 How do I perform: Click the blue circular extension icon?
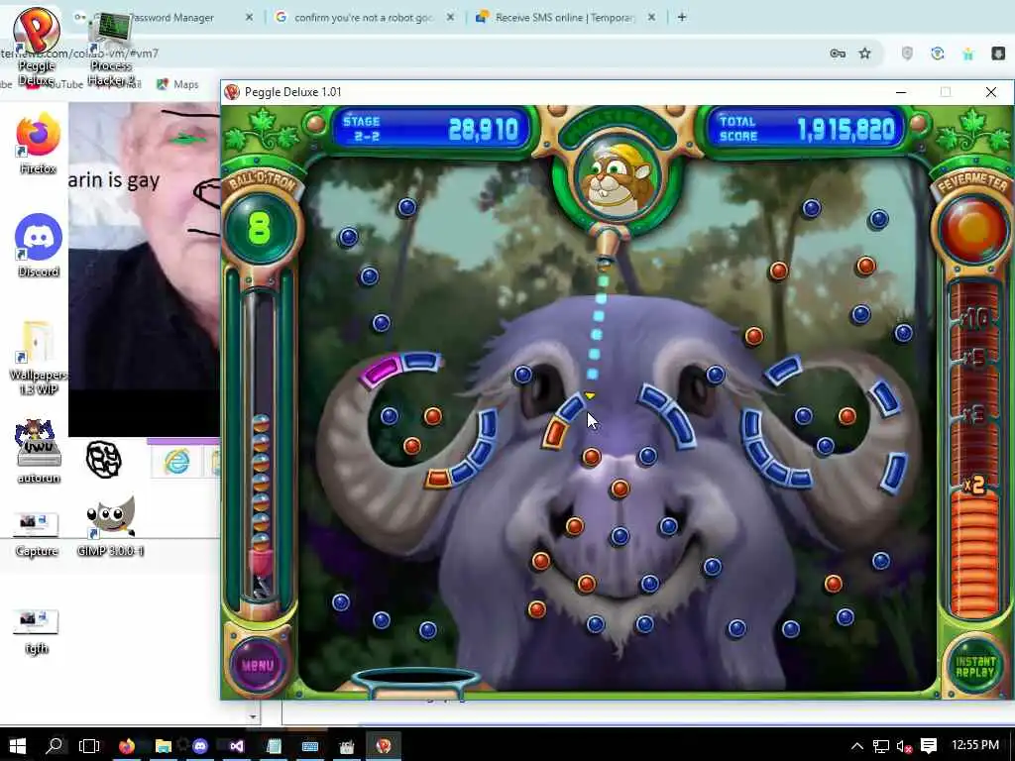[x=938, y=54]
